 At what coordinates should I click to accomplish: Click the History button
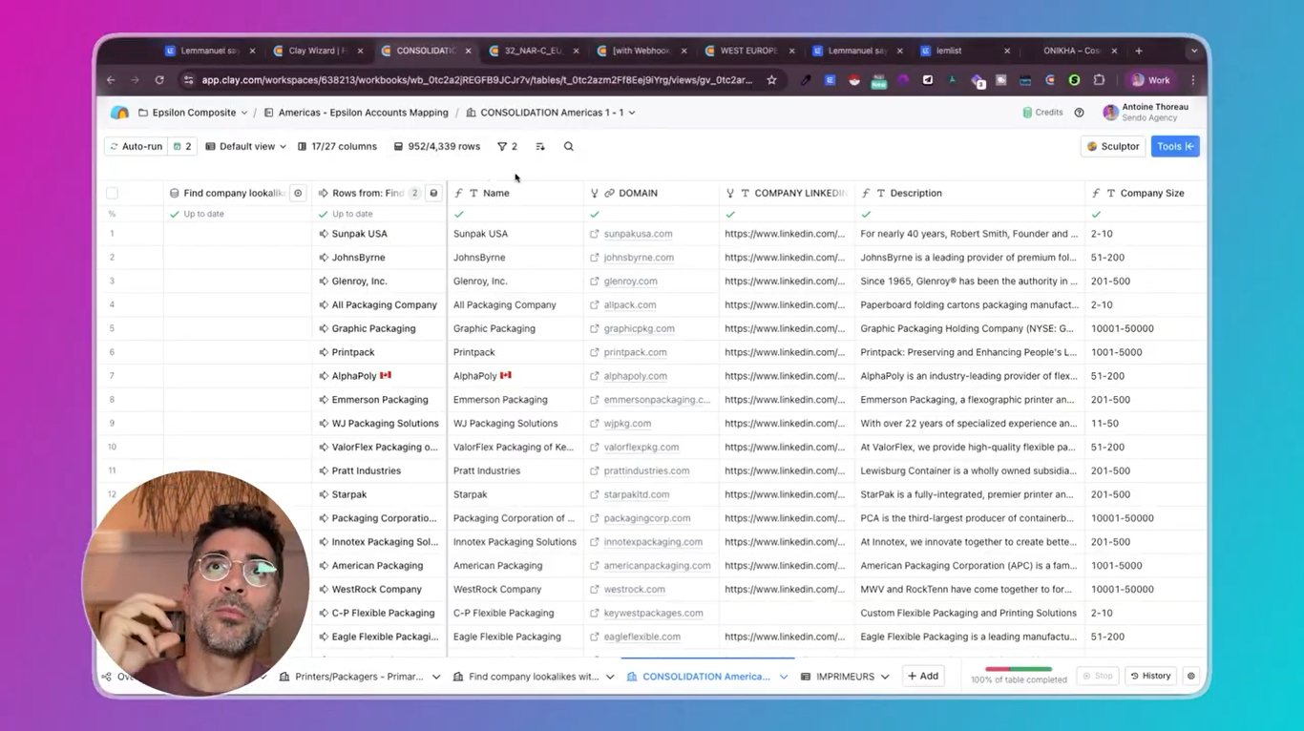[1150, 676]
